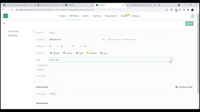Switch to EveryQA Screenshot Tool browser tab
200x112 pixels.
tap(141, 5)
